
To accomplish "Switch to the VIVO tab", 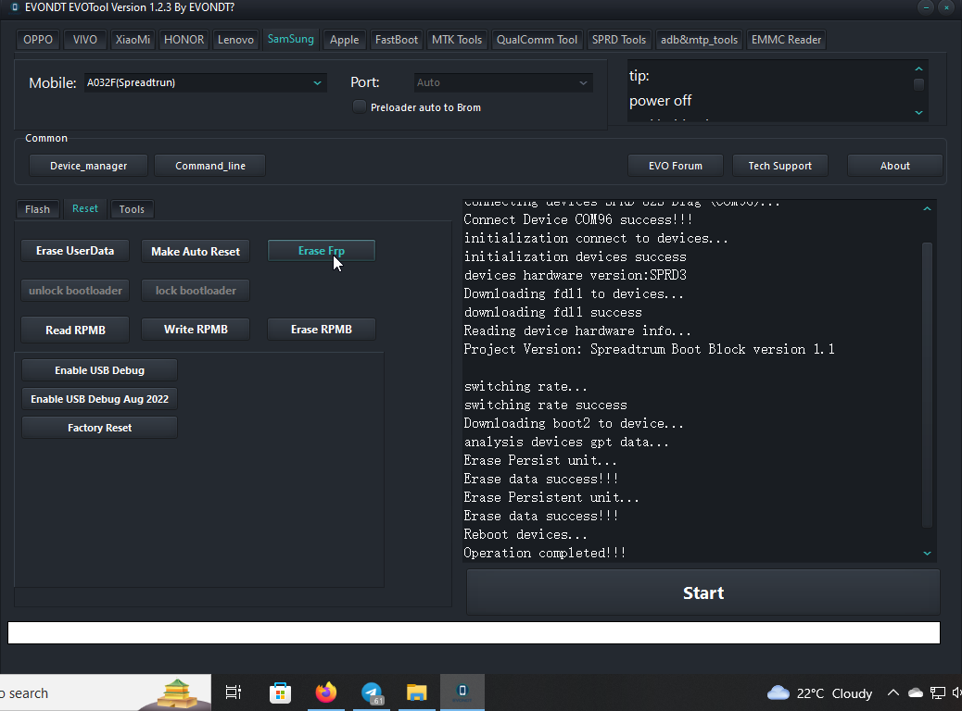I will click(84, 40).
